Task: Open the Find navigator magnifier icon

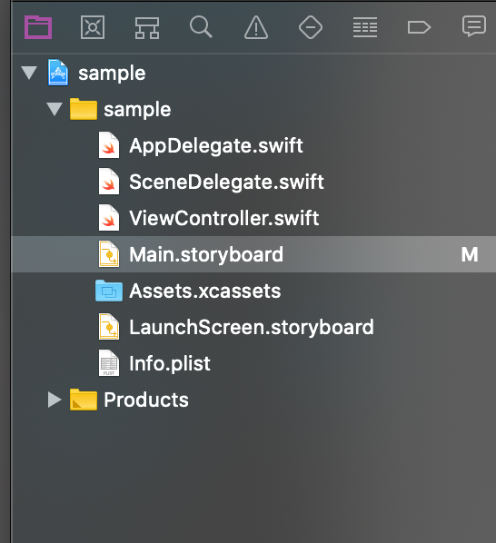Action: click(x=201, y=27)
